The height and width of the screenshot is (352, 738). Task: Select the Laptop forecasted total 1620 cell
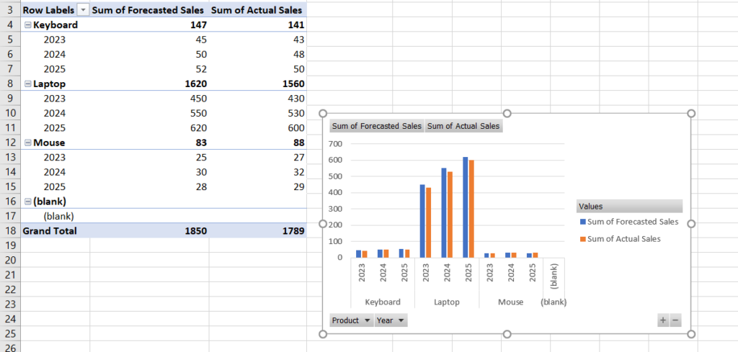pyautogui.click(x=150, y=84)
